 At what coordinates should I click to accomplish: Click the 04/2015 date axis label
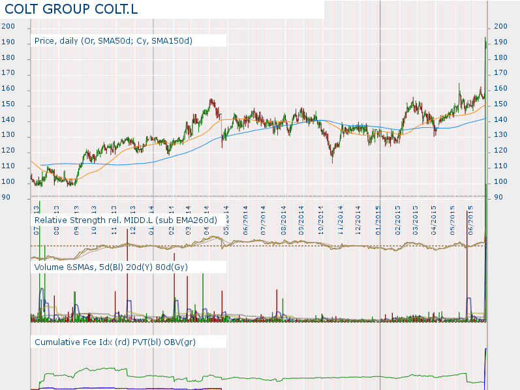click(434, 220)
